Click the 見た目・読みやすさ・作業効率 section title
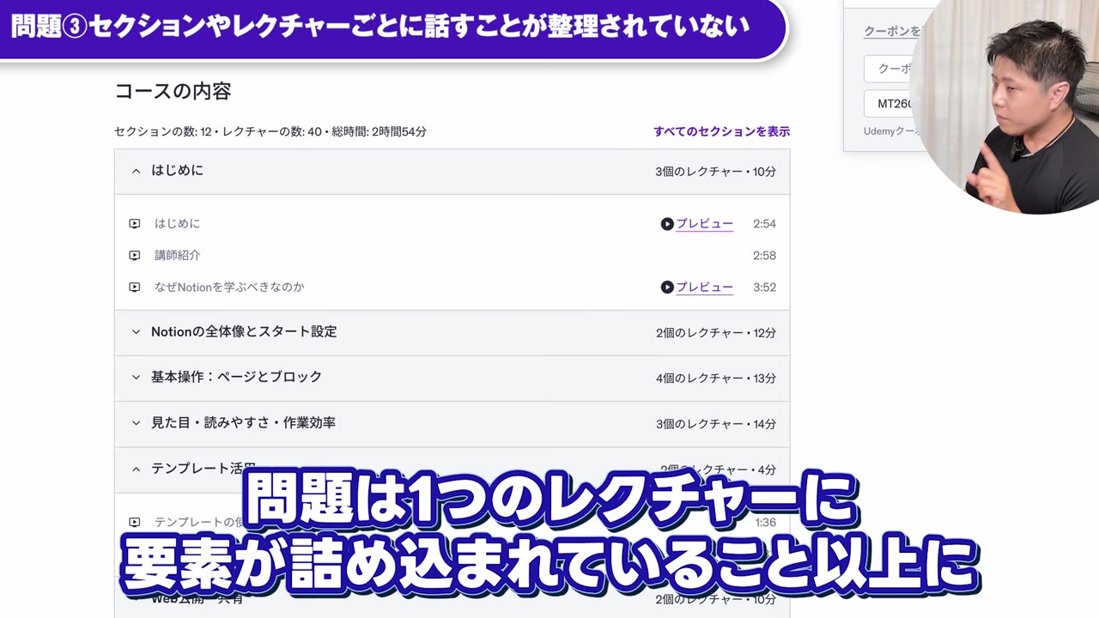This screenshot has height=618, width=1099. tap(243, 423)
